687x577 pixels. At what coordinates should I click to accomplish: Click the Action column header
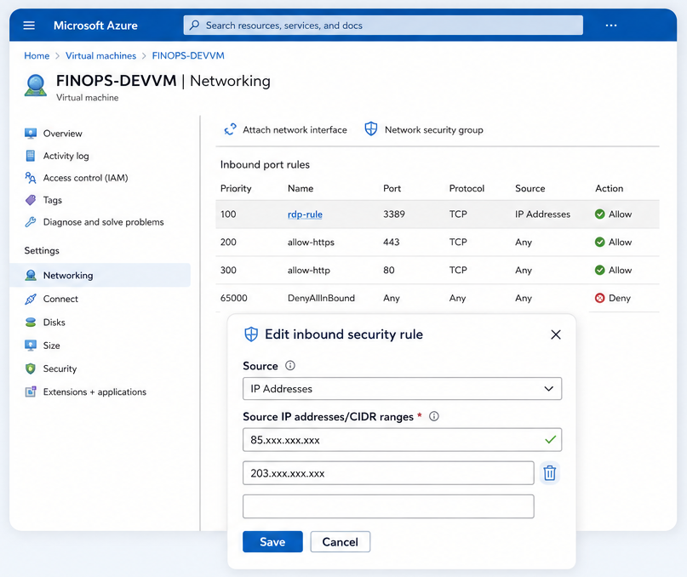(609, 188)
